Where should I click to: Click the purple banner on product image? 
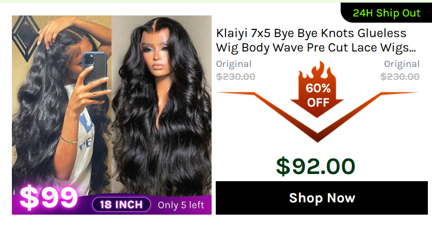(x=111, y=204)
